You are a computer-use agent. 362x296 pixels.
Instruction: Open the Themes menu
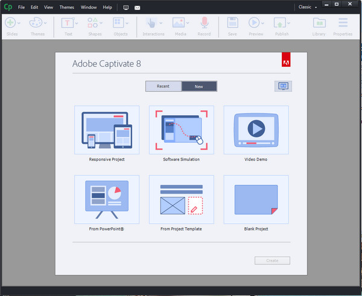tap(67, 7)
